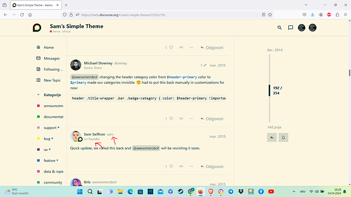Viewport: 351px width, 197px height.
Task: Go to browser home page icon
Action: 30,15
